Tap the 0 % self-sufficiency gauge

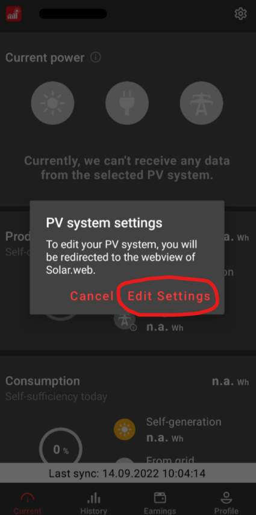61,449
